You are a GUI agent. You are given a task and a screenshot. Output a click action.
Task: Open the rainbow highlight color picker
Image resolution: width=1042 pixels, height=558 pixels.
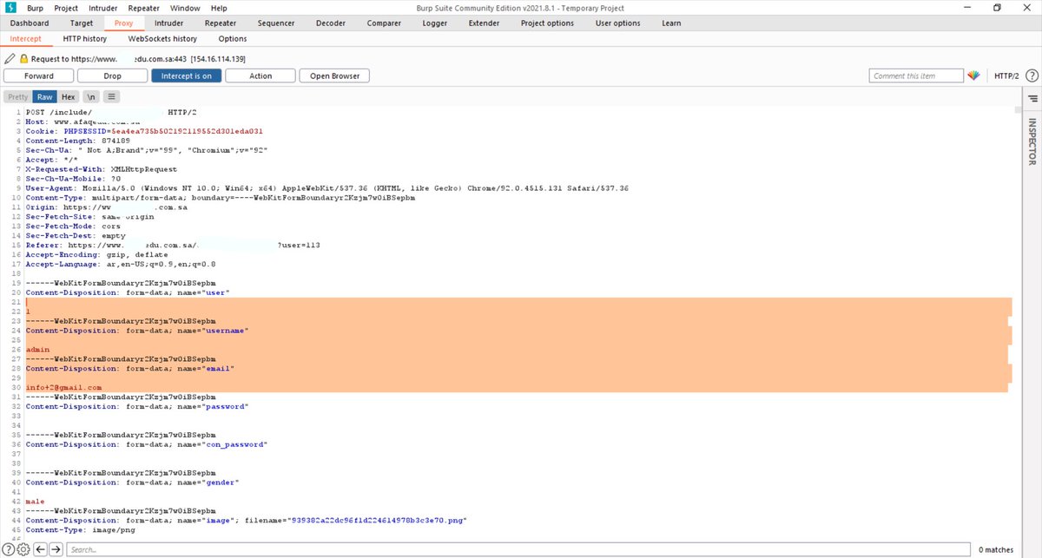(x=973, y=76)
